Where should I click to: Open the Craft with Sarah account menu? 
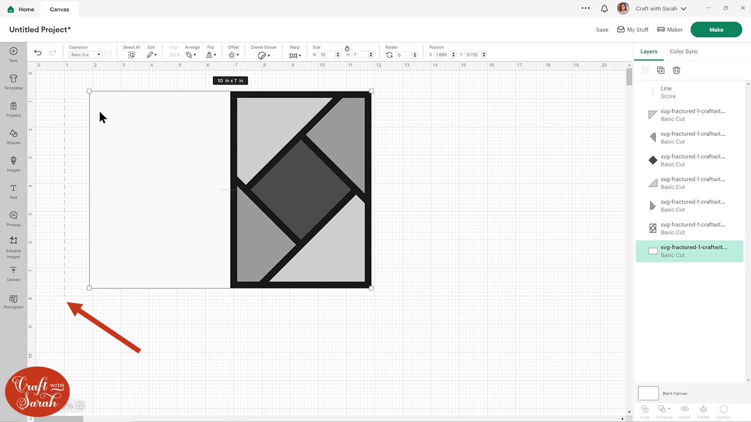661,8
